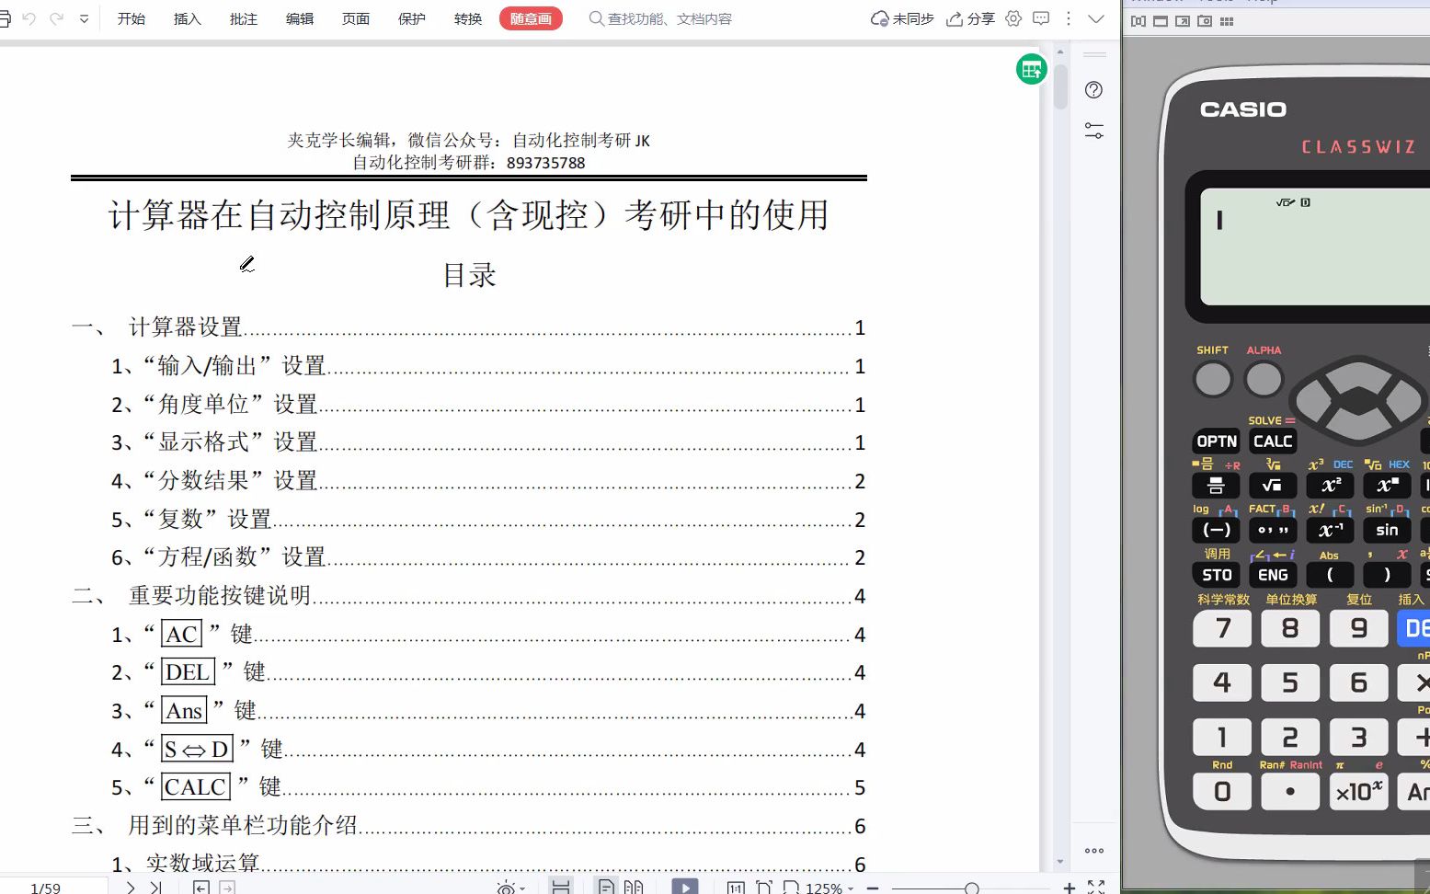Viewport: 1430px width, 894px height.
Task: Open the 插入 tab
Action: 188,18
